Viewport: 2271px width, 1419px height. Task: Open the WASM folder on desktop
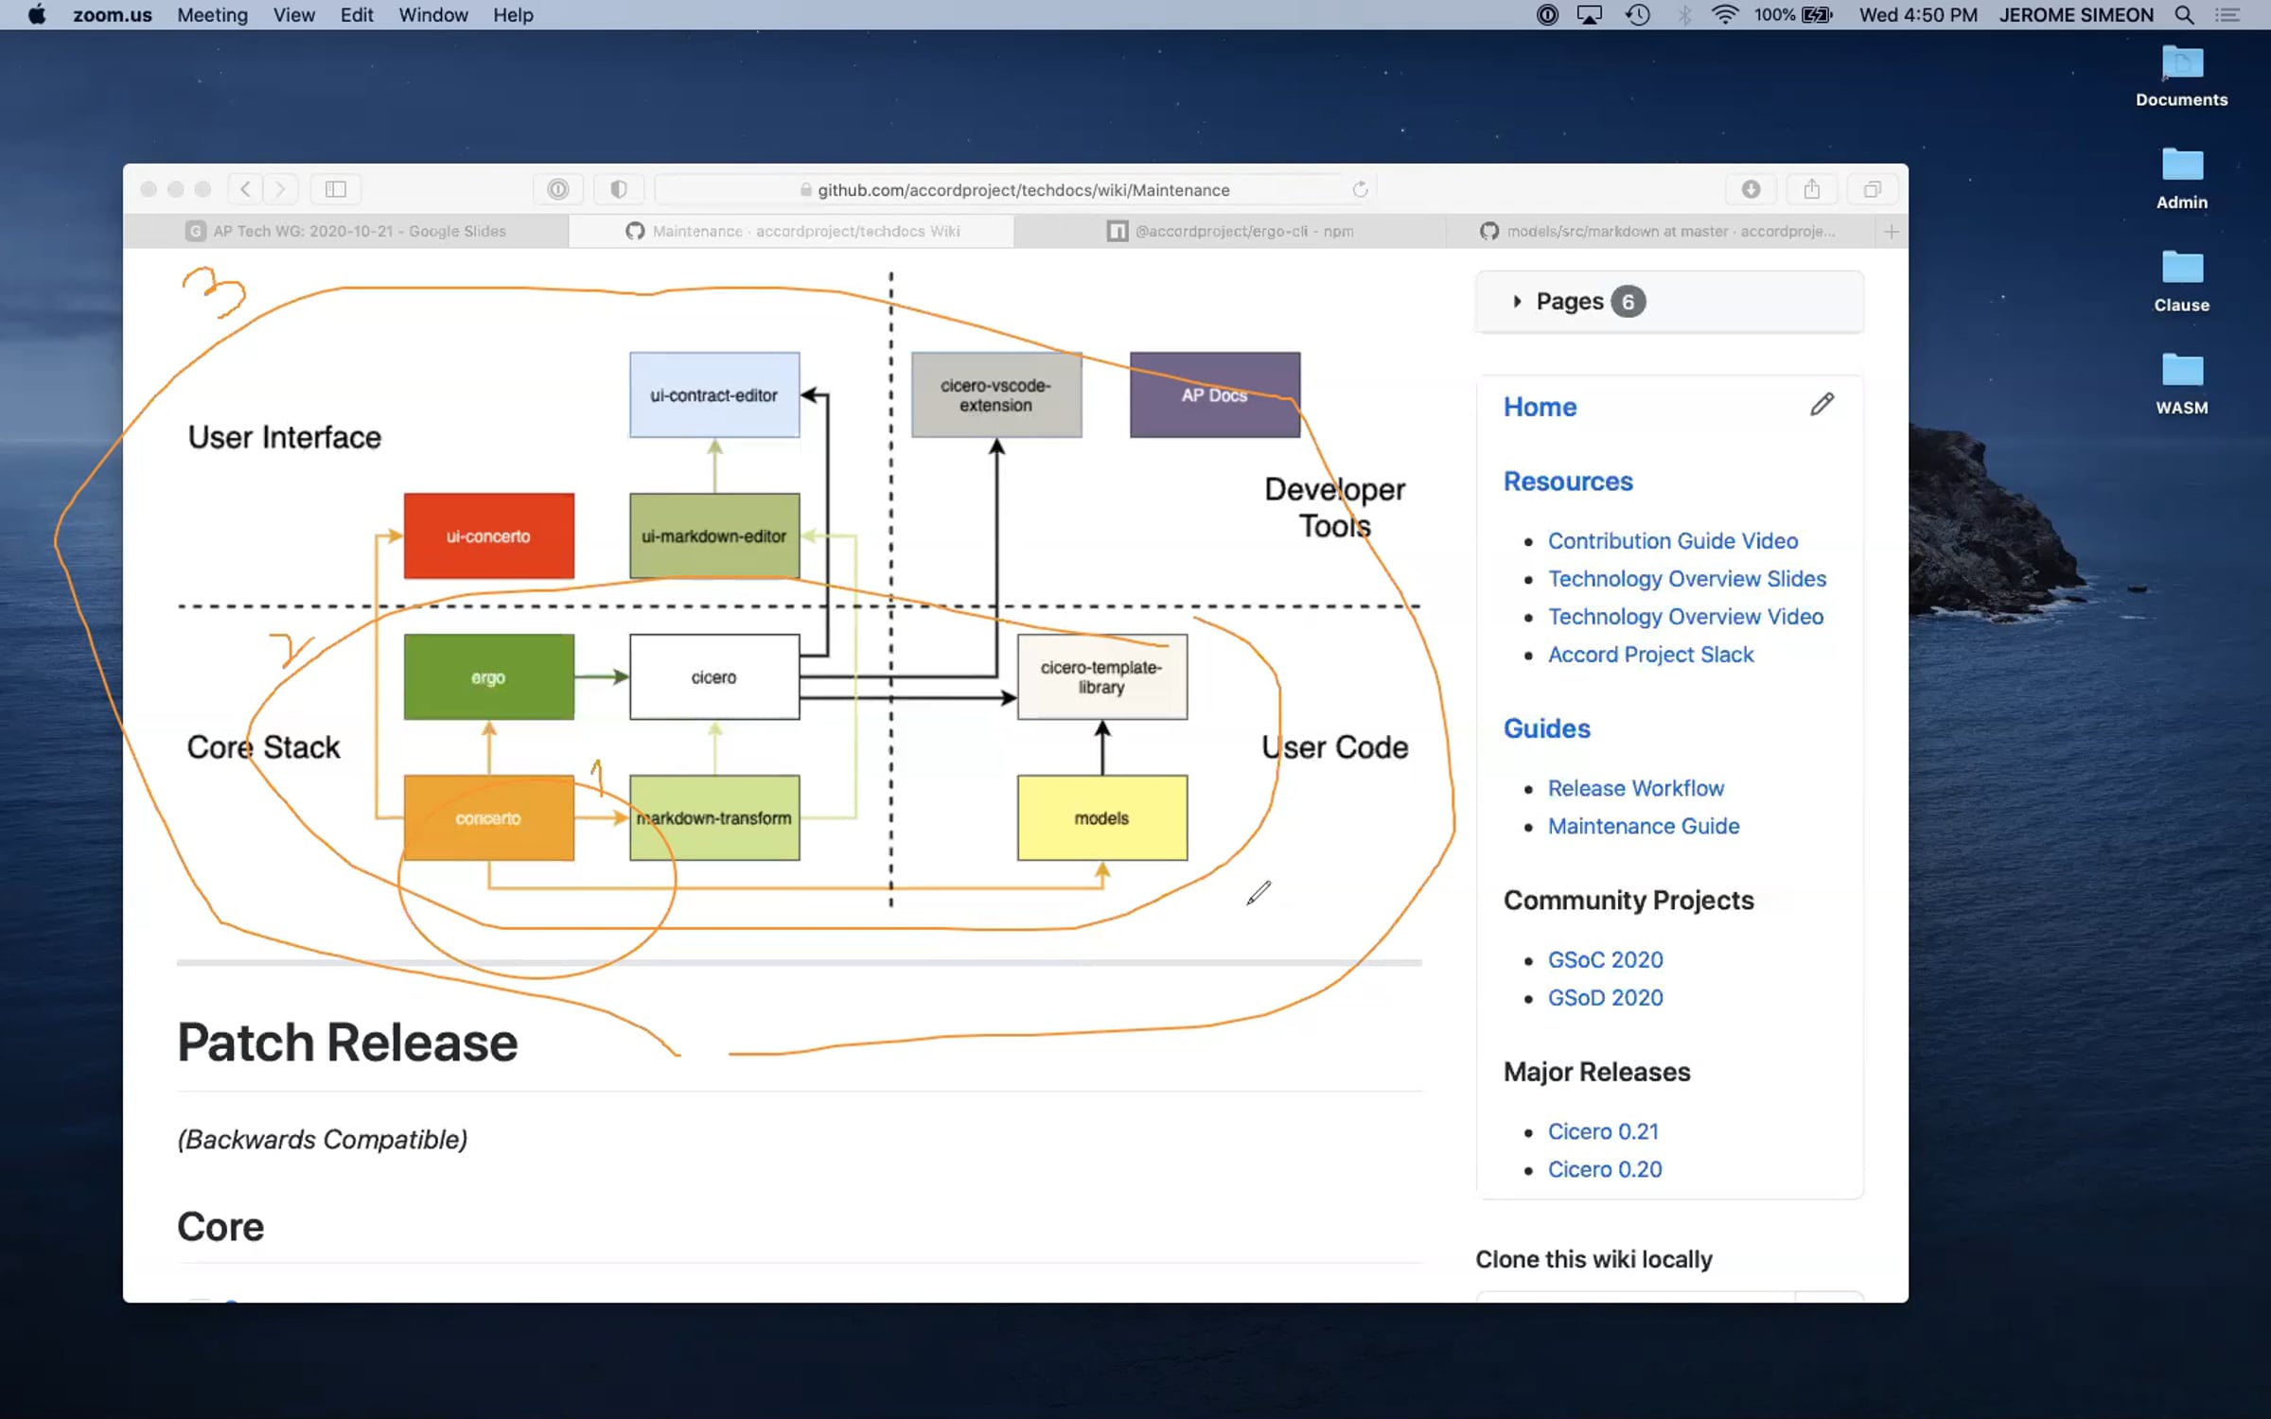(x=2181, y=382)
